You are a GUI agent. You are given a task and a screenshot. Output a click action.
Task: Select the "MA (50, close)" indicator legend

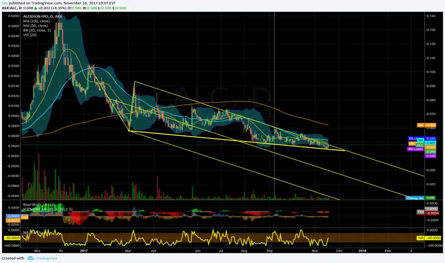tap(35, 26)
